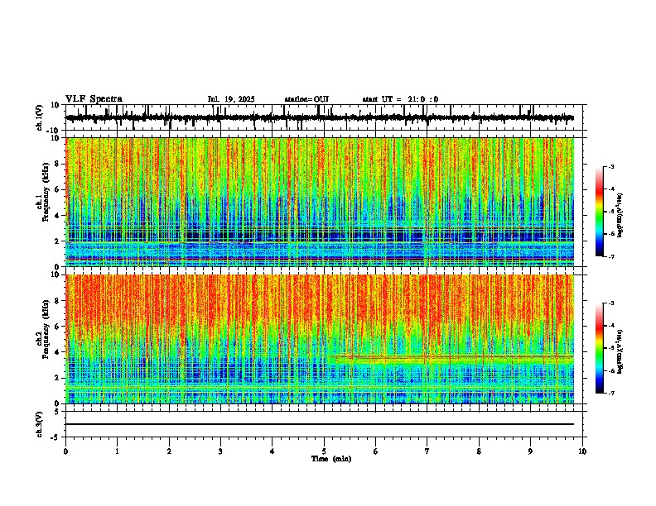
Task: Click the "10" tick on the time axis
Action: (582, 451)
